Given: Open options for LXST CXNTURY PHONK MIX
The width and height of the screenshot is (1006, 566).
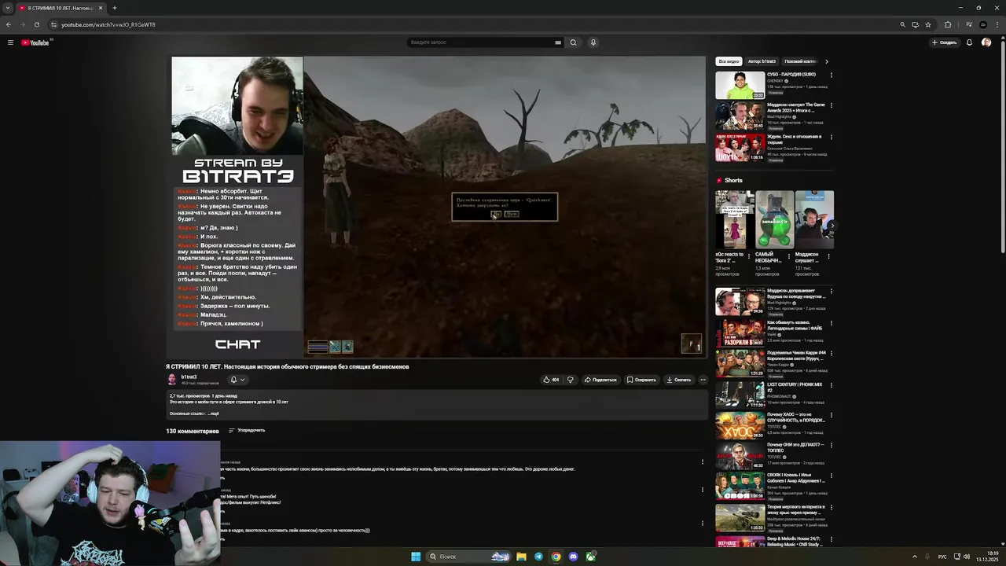Looking at the screenshot, I should [x=832, y=385].
